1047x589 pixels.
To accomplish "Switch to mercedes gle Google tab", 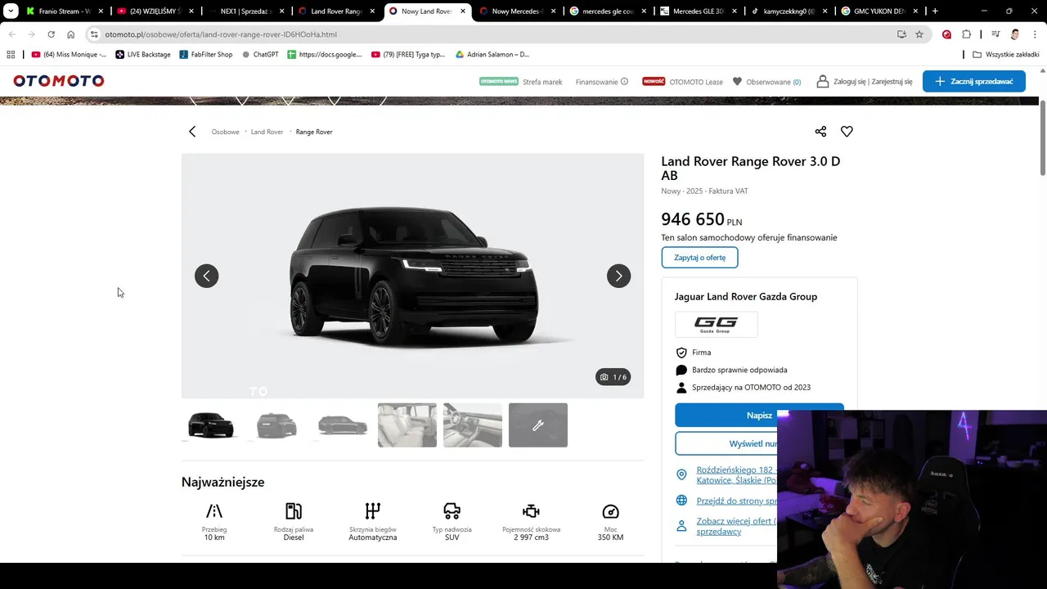I will pyautogui.click(x=609, y=11).
